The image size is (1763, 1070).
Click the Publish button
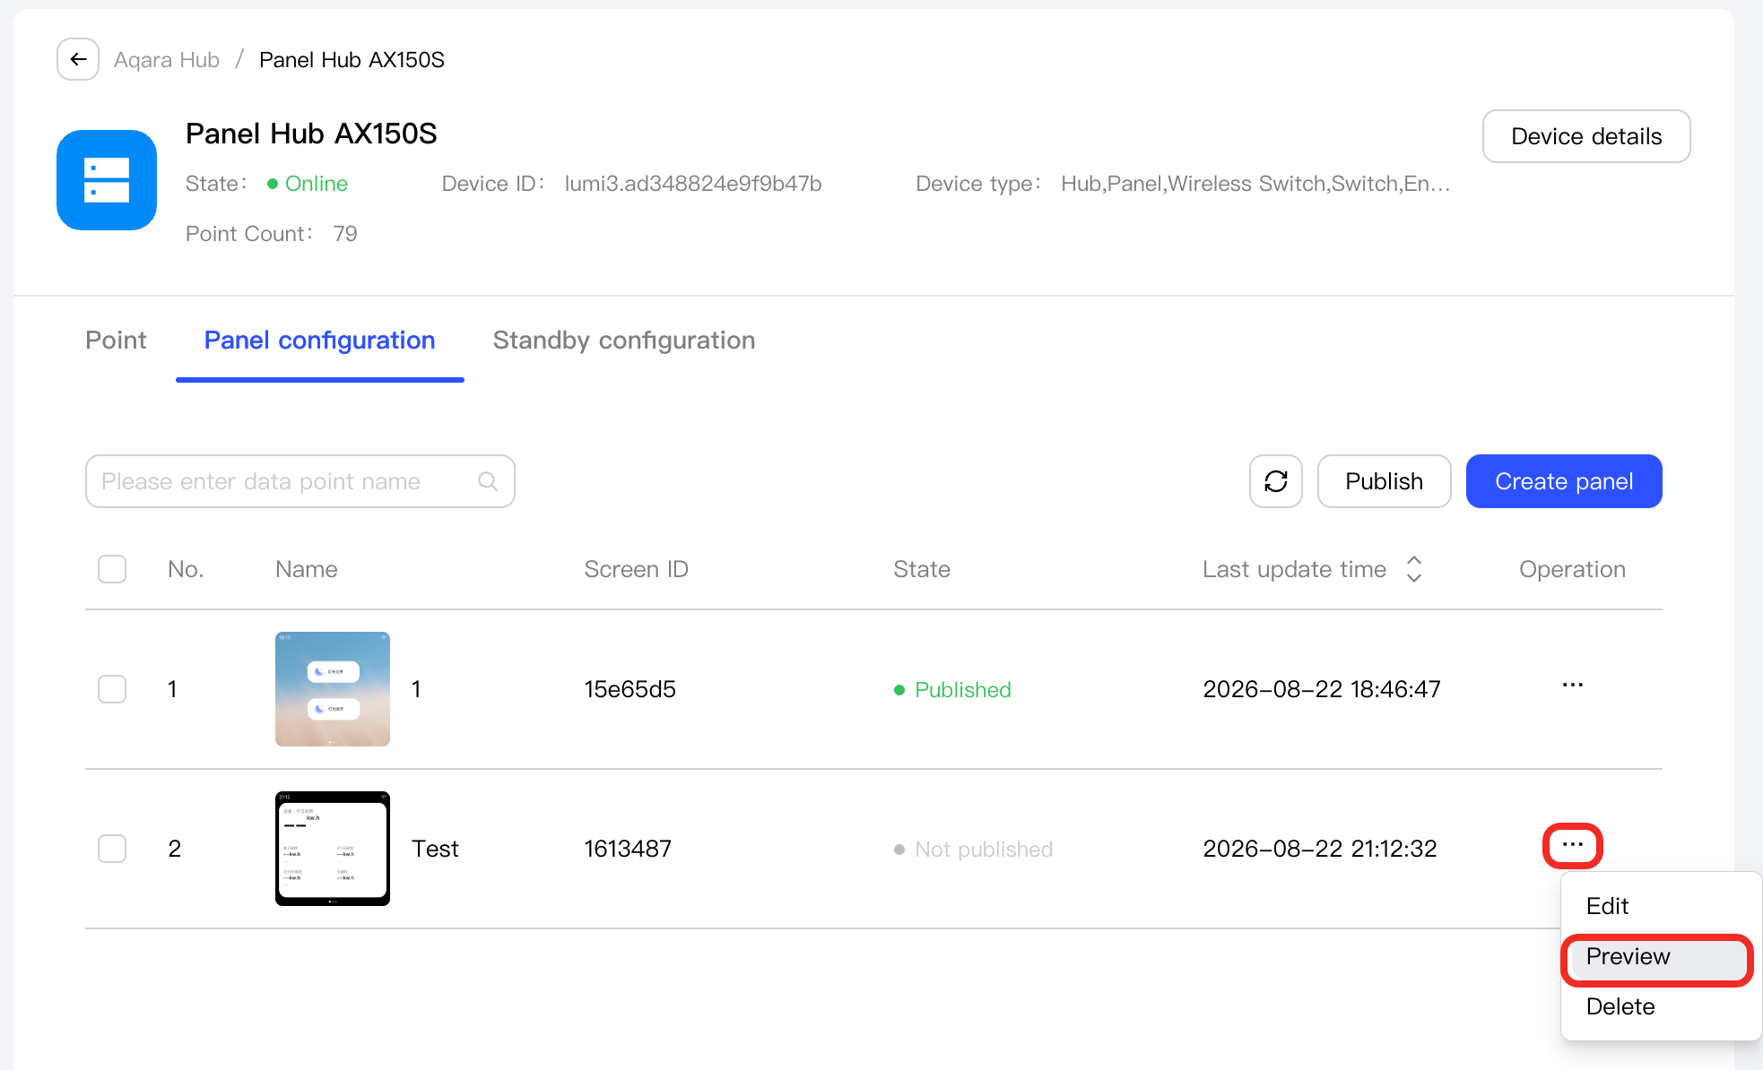coord(1384,481)
